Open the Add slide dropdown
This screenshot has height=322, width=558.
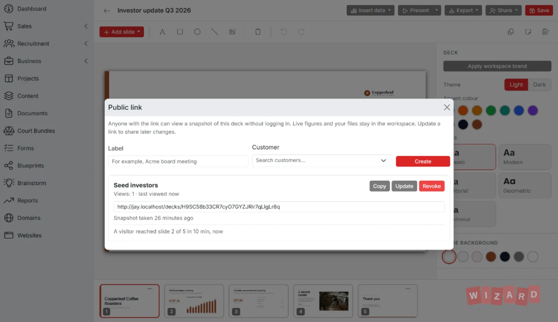pos(122,32)
